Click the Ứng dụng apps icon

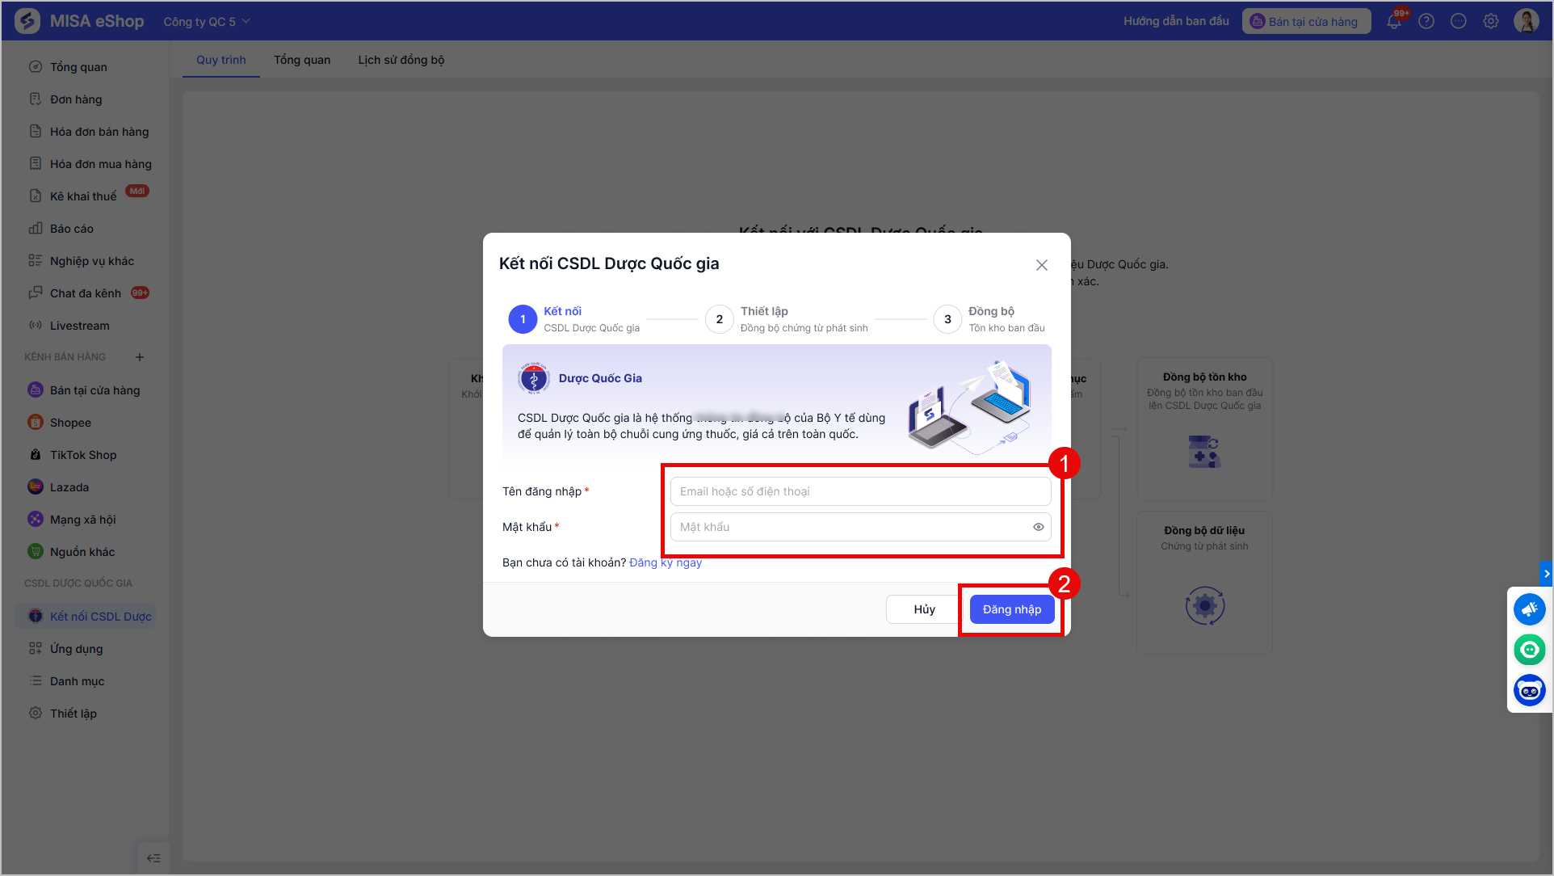pyautogui.click(x=36, y=649)
